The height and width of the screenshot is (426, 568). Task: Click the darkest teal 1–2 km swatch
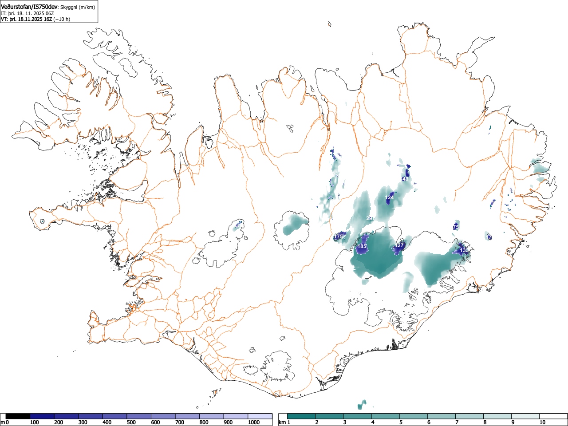(301, 416)
